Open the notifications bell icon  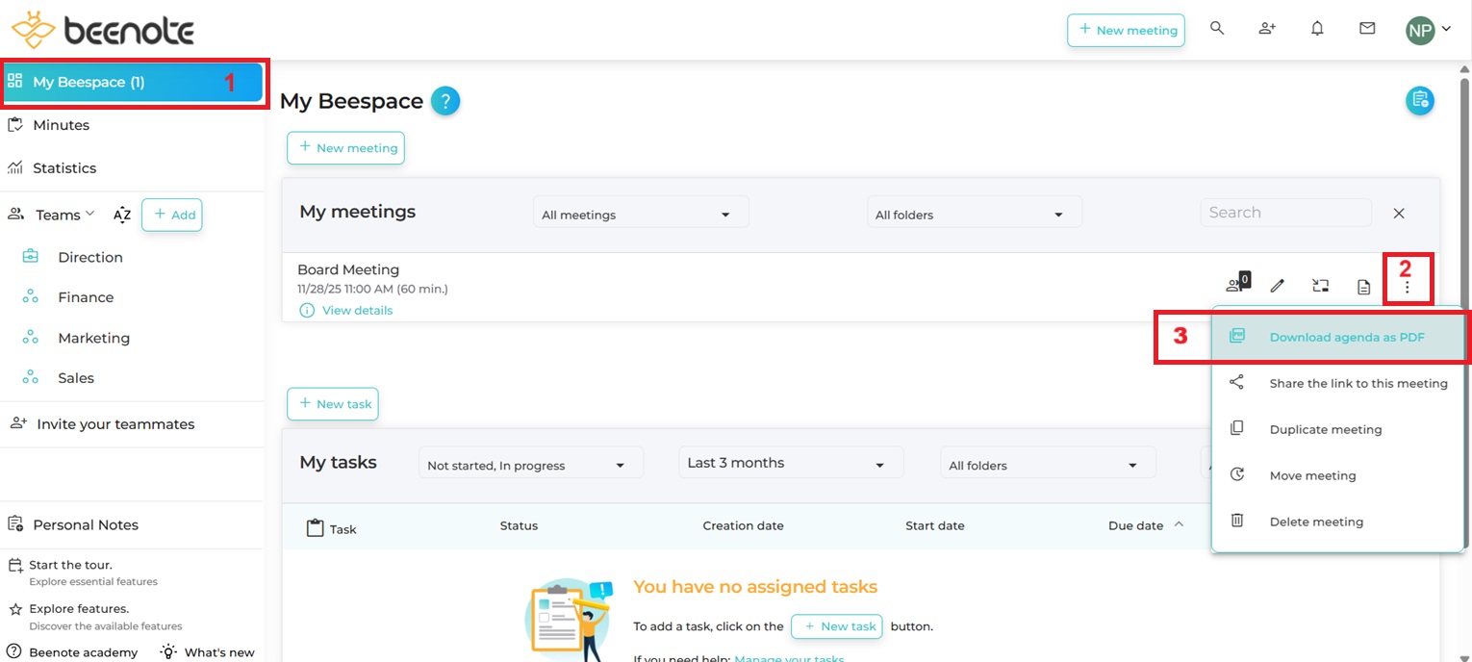(x=1317, y=29)
